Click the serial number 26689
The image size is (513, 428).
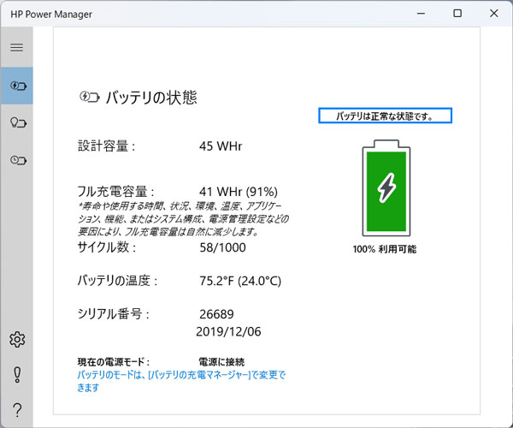[x=216, y=314]
